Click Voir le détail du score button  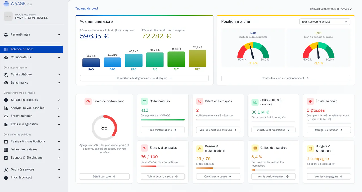click(163, 176)
